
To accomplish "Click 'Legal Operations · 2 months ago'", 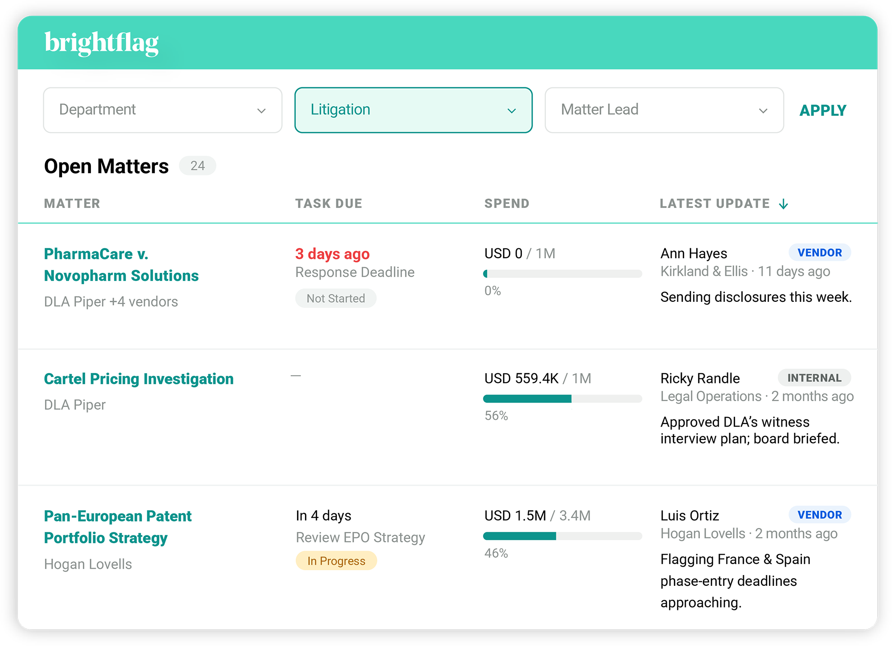I will coord(757,396).
